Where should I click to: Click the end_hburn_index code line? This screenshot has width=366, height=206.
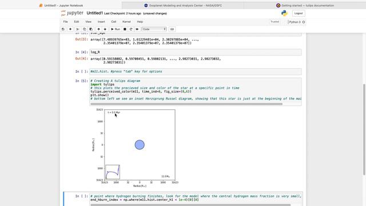pyautogui.click(x=145, y=200)
